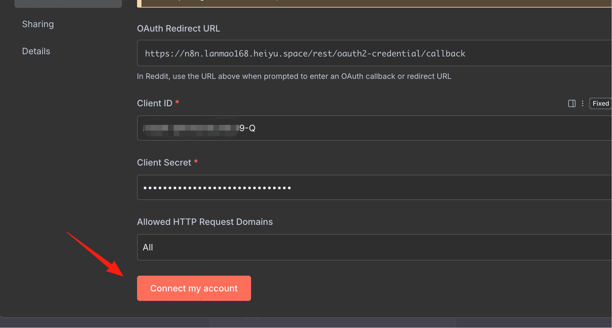Open the Allowed HTTP Request Domains dropdown
Screen dimensions: 612x328
[x=374, y=247]
